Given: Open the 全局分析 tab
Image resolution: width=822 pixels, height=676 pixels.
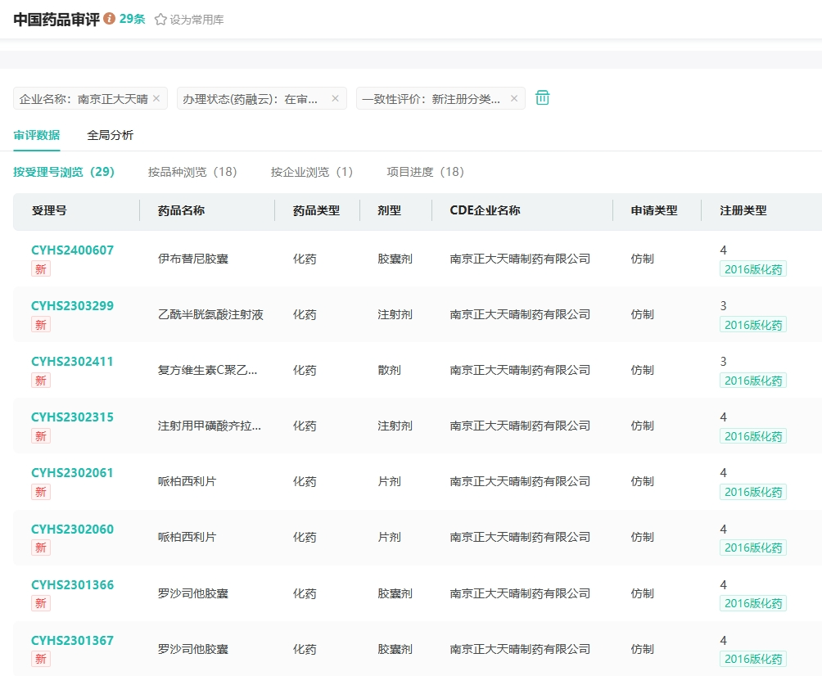Looking at the screenshot, I should 111,135.
